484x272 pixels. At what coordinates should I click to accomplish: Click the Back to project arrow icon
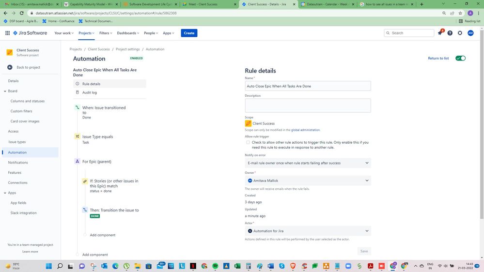pyautogui.click(x=10, y=67)
